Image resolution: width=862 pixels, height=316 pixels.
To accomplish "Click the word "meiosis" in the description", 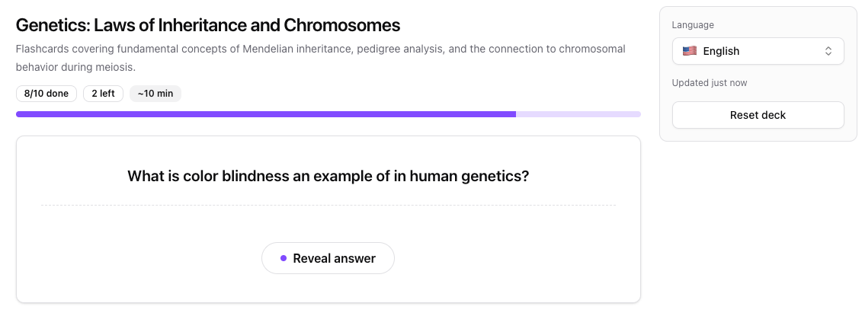I will coord(116,67).
